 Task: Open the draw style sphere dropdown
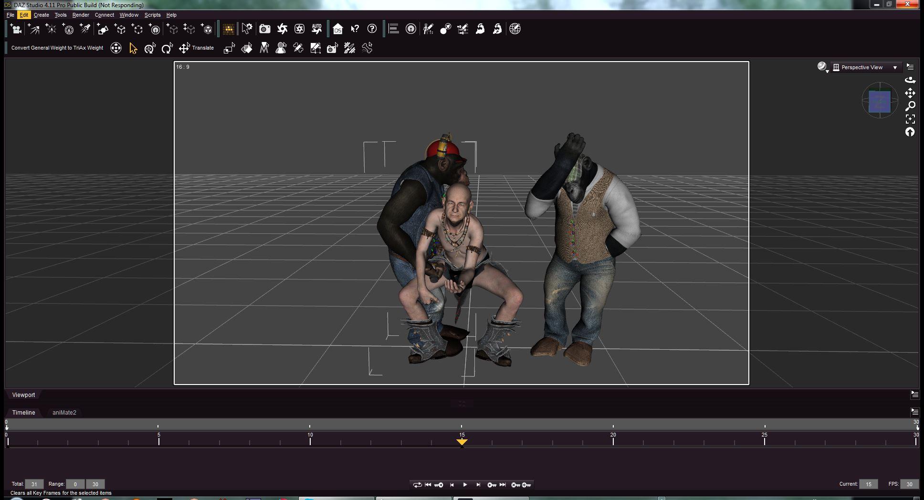coord(822,67)
